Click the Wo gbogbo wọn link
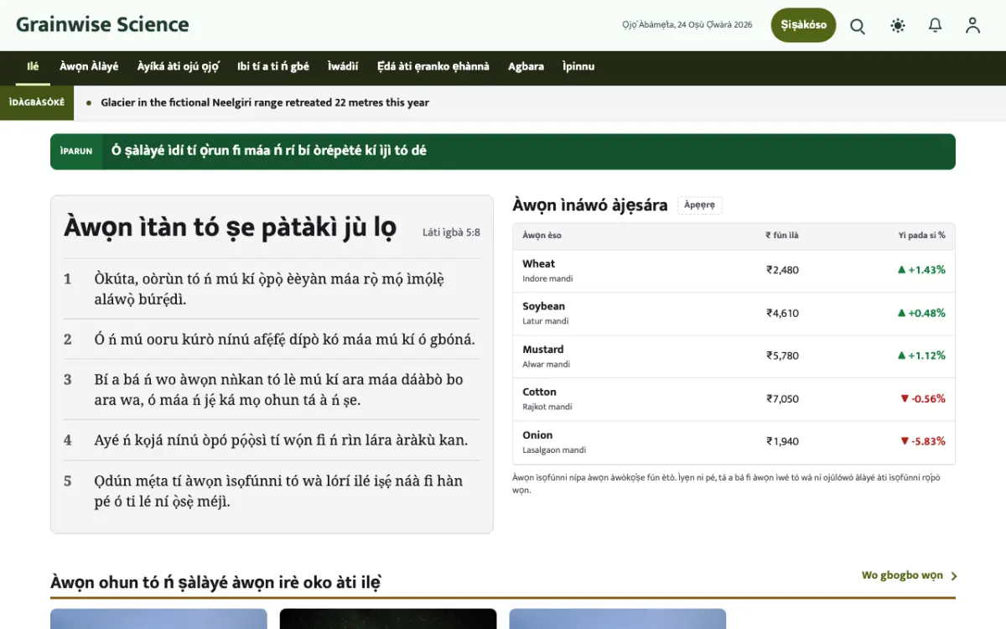 902,576
